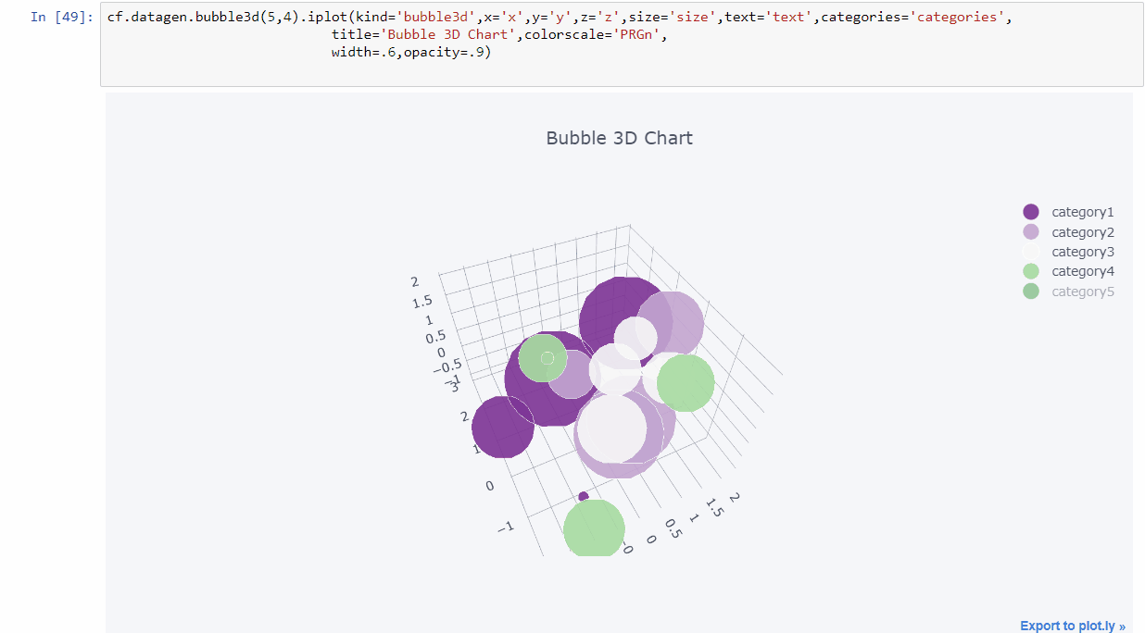Click the tiny dark purple dot bubble
Image resolution: width=1145 pixels, height=633 pixels.
(x=583, y=496)
